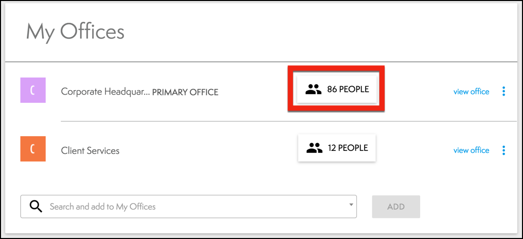Open the three-dot menu for Corporate Headquarters
Viewport: 523px width, 239px height.
[504, 92]
